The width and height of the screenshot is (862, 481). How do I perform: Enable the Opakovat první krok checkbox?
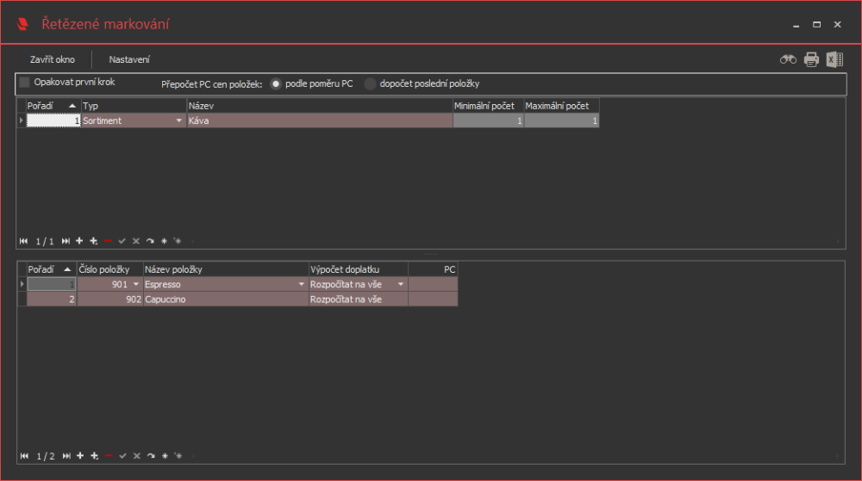tap(24, 83)
